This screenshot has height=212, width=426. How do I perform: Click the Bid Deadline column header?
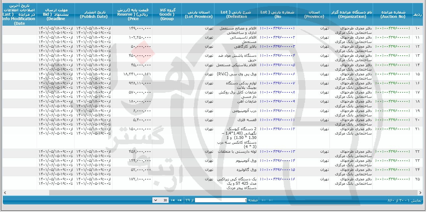pyautogui.click(x=56, y=14)
